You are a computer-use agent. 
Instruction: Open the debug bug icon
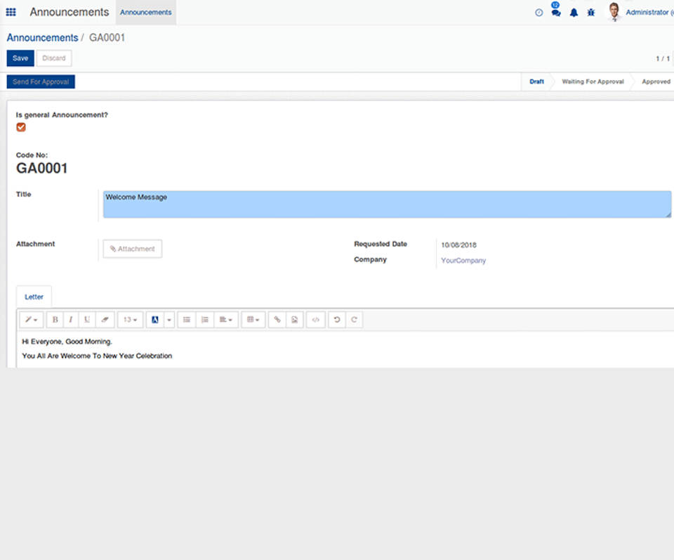point(591,13)
